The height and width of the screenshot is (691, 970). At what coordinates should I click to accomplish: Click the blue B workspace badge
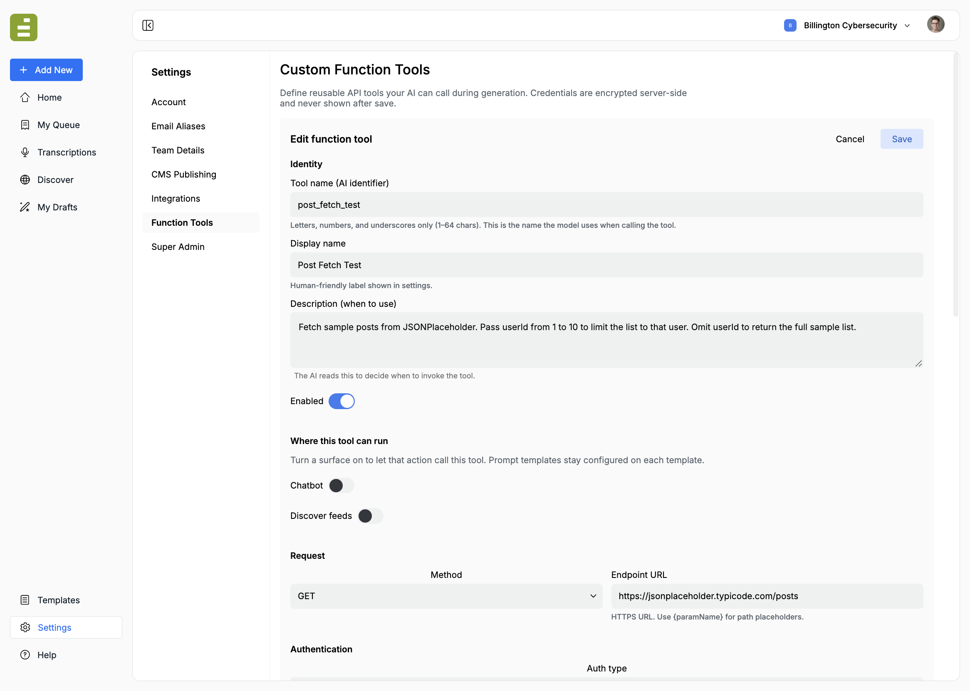[x=790, y=25]
